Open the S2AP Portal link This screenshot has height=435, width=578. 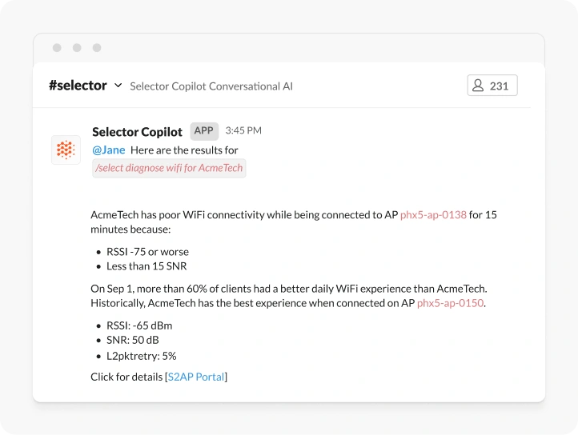point(196,377)
